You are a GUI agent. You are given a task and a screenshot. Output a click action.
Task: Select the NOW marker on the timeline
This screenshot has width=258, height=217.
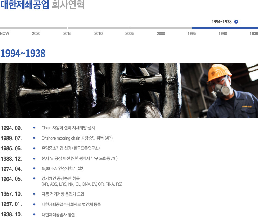coord(5,34)
